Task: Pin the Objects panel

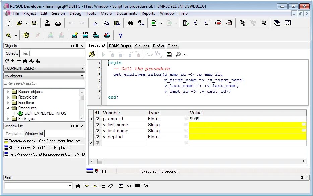Action: click(x=77, y=46)
